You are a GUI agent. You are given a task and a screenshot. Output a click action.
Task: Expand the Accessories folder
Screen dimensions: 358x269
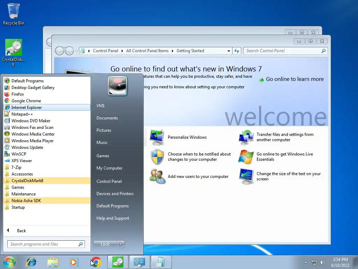pyautogui.click(x=47, y=174)
